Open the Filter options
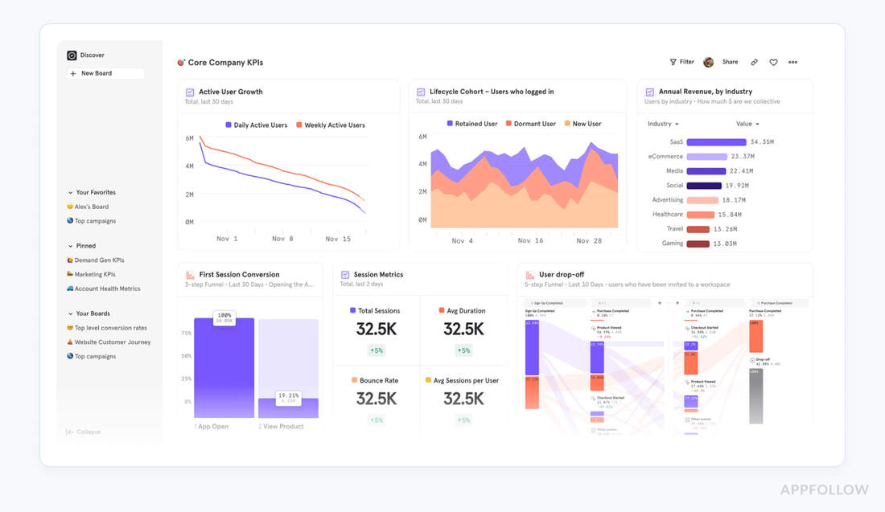 [x=681, y=62]
